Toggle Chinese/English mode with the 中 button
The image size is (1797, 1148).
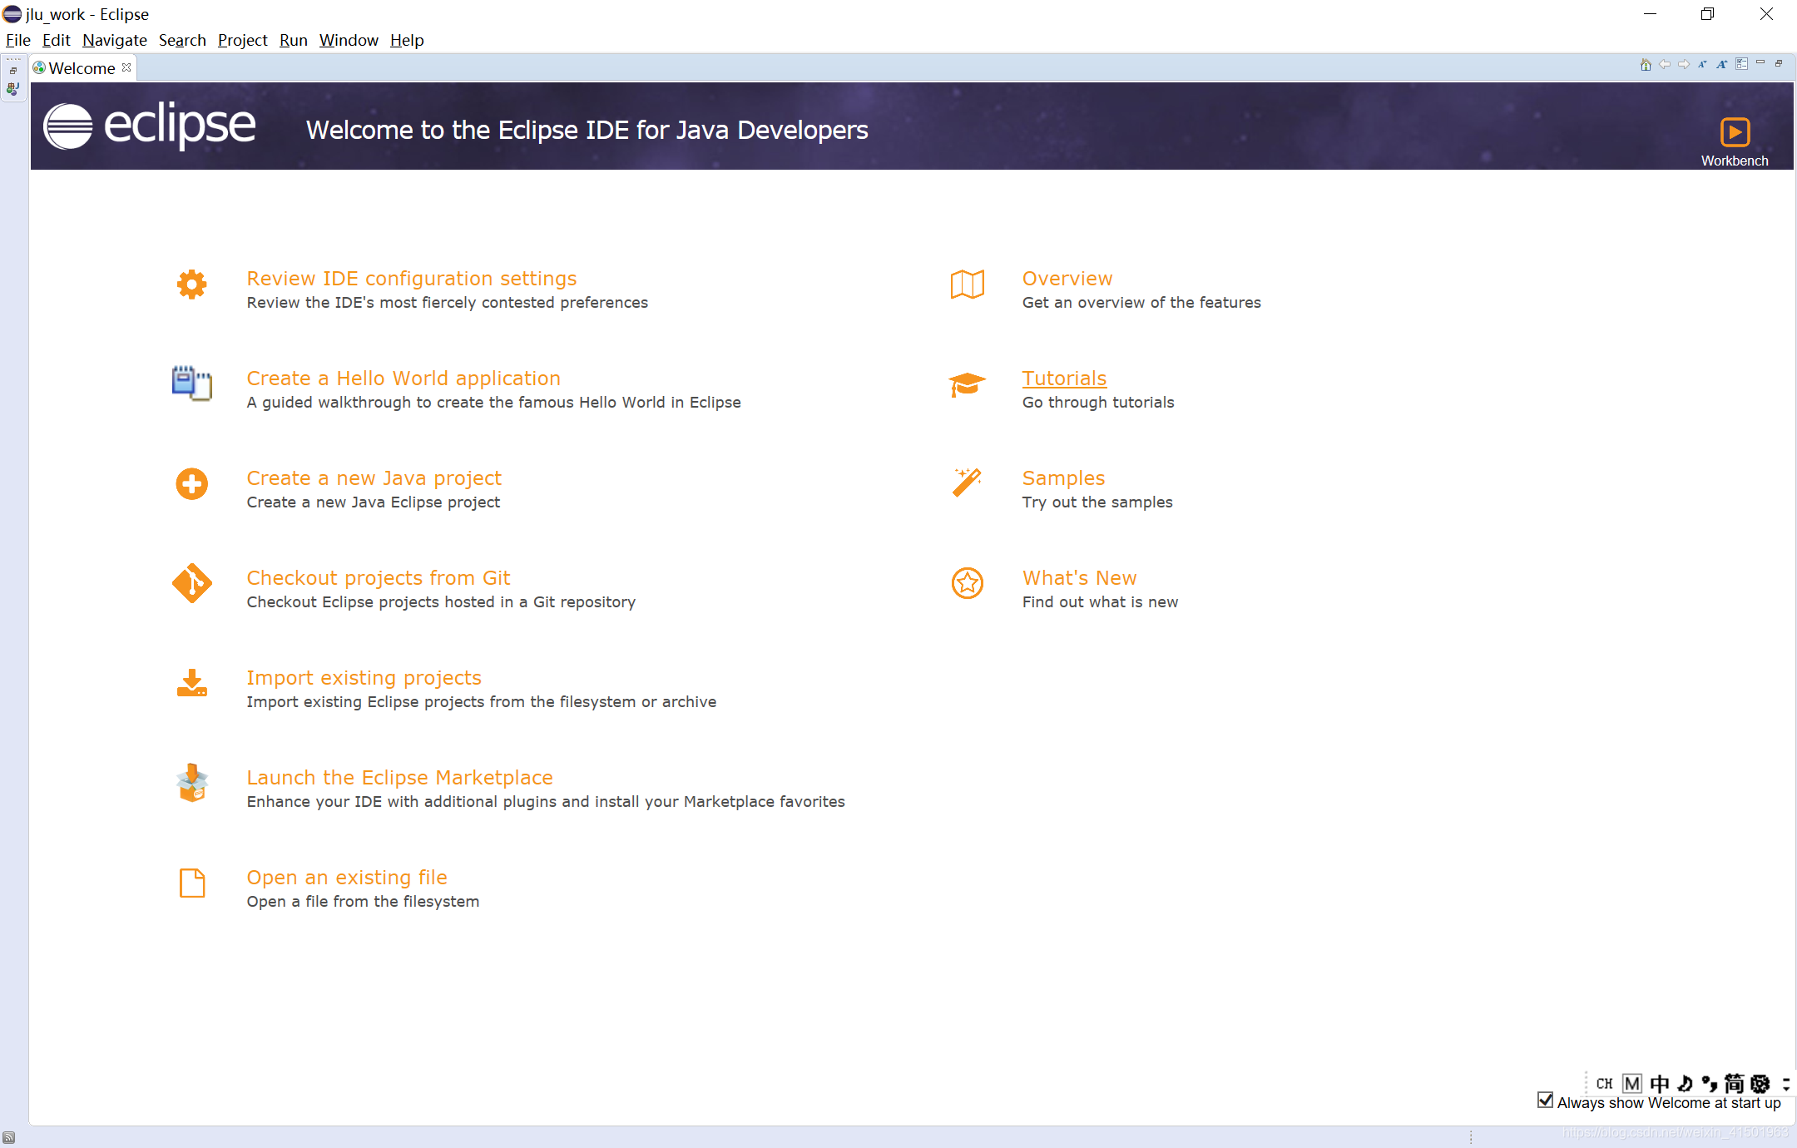1660,1083
